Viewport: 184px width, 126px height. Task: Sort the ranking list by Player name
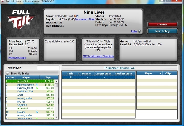click(27, 77)
